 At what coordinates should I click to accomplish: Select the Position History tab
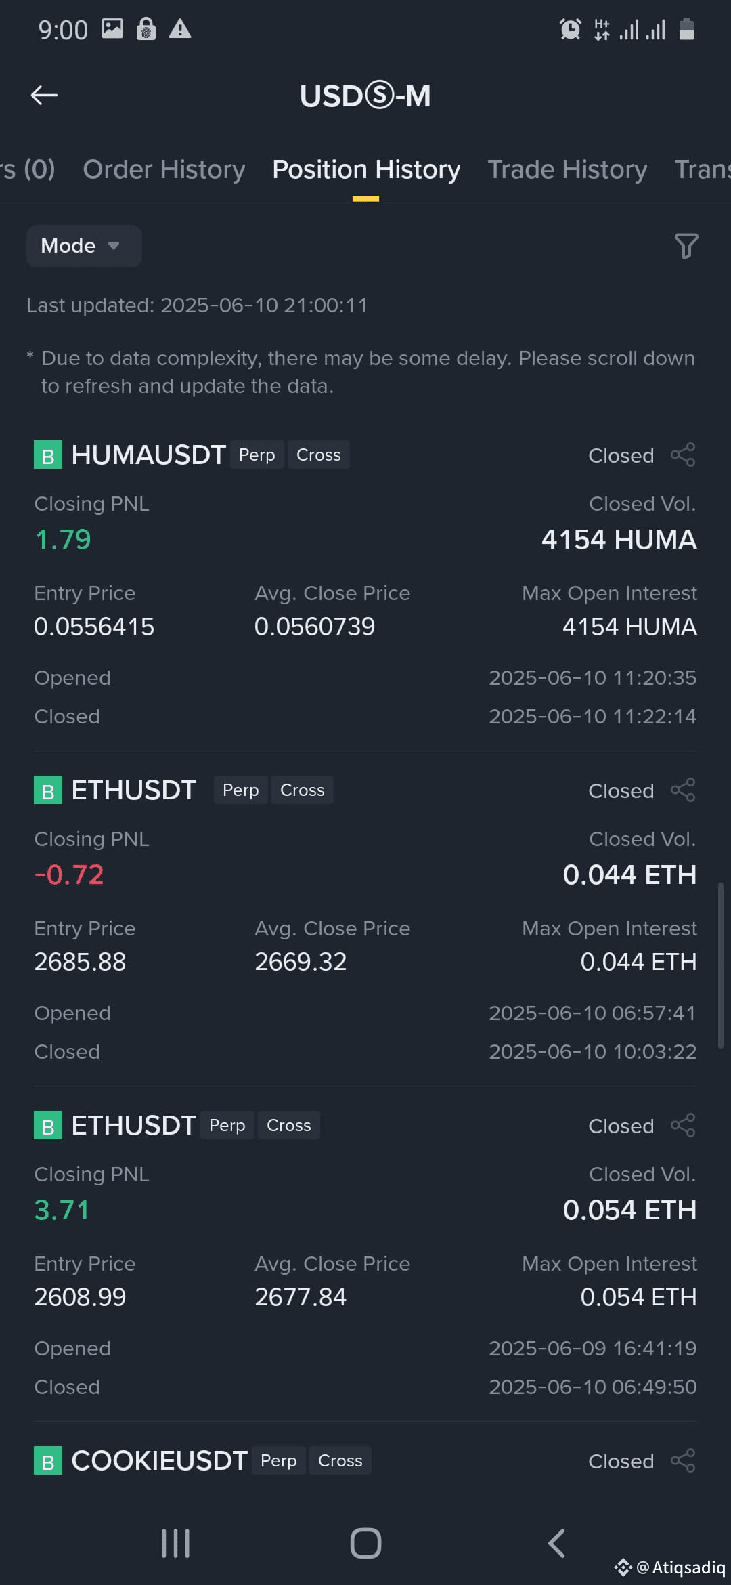(366, 169)
